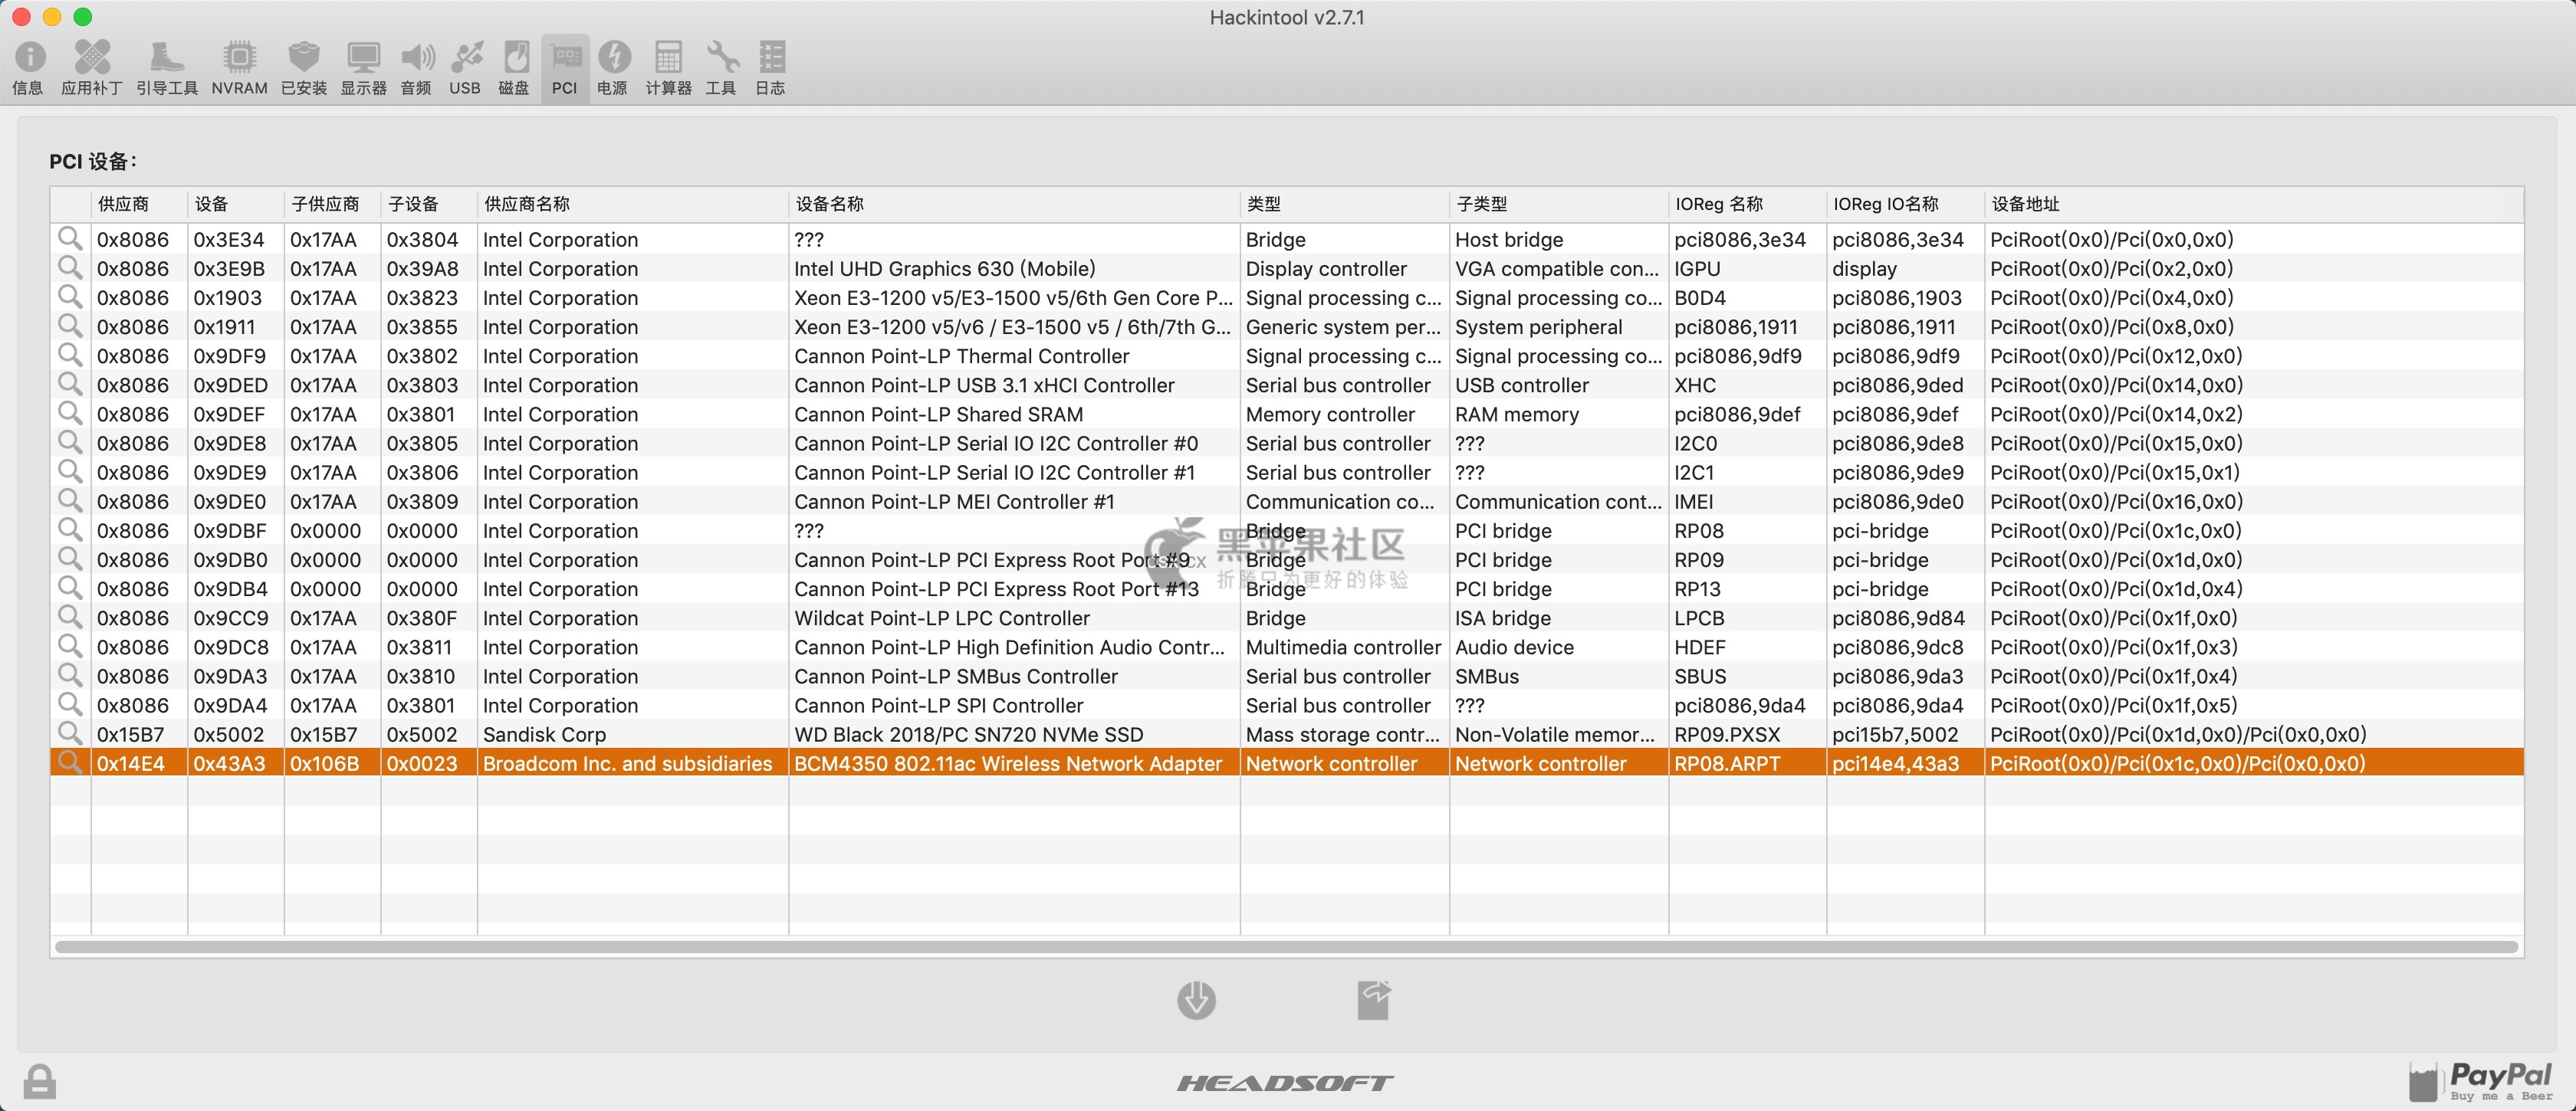Select the Intel UHD Graphics 630 (Mobile) row
This screenshot has width=2576, height=1111.
(1287, 269)
